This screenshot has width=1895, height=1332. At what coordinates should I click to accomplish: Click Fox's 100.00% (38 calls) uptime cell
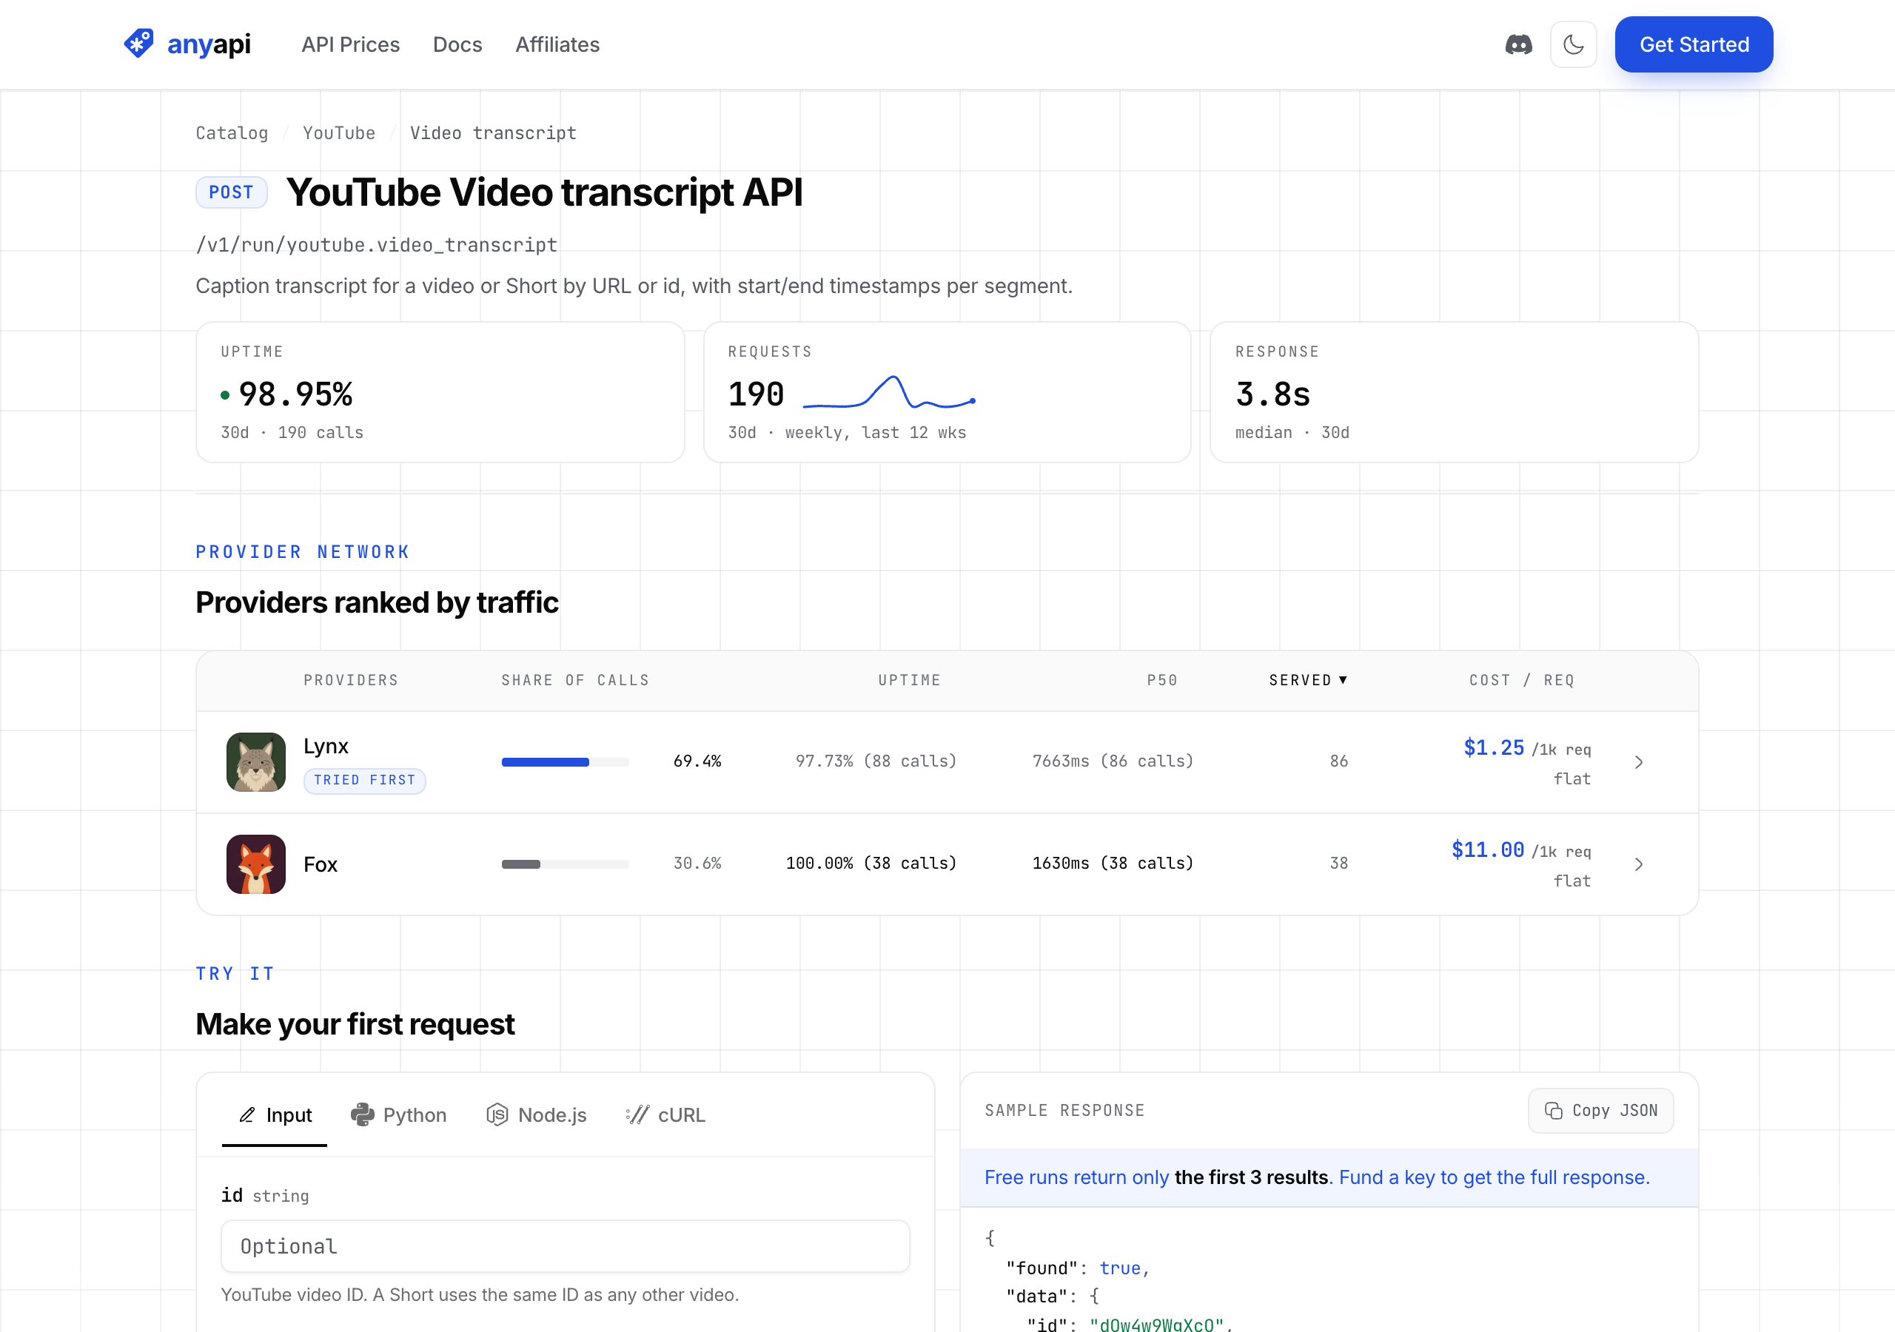871,864
